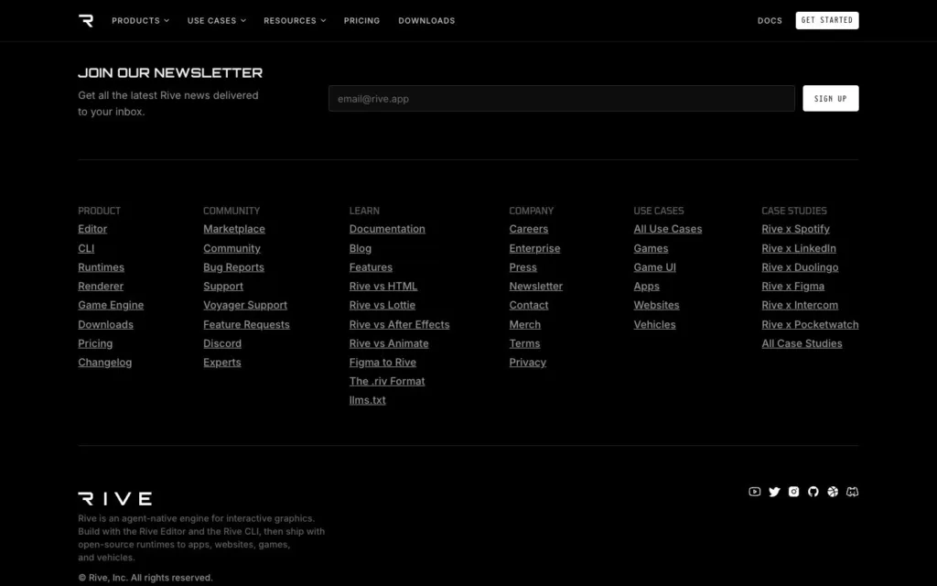Viewport: 937px width, 586px height.
Task: Open the All Case Studies link
Action: point(802,343)
